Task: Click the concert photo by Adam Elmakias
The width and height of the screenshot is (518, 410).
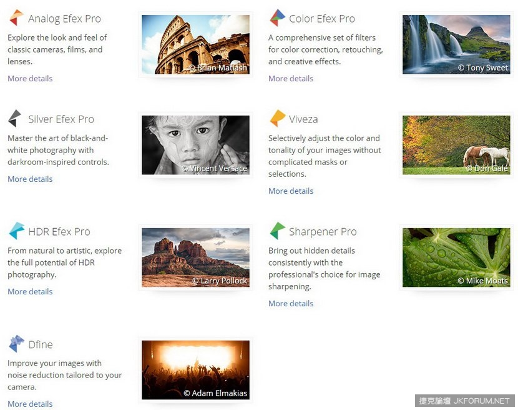Action: 195,370
